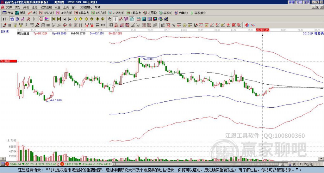This screenshot has height=173, width=324.
Task: Open the 六角形 hexagon chart tool
Action: (181, 13)
